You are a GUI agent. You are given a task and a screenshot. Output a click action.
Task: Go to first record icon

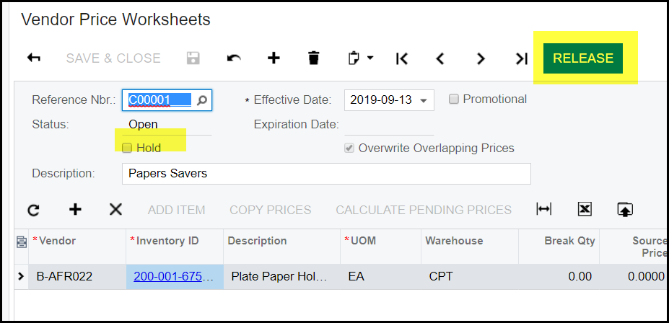point(402,59)
